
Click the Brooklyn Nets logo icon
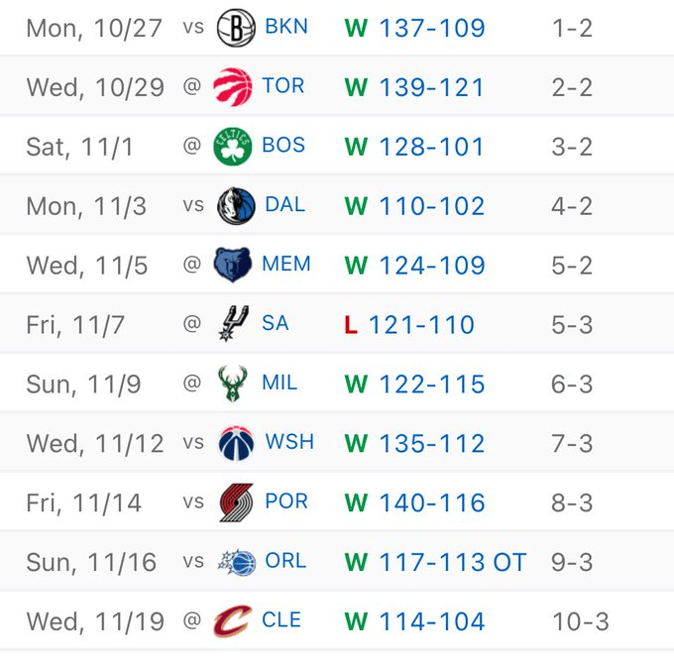(x=236, y=27)
